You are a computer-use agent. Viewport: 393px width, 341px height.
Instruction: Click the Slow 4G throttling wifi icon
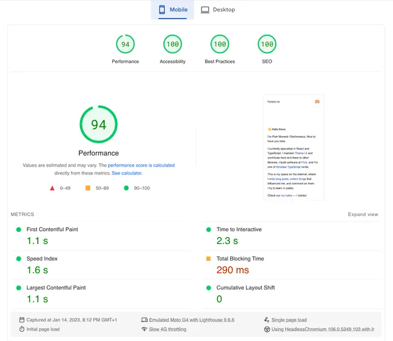(144, 329)
